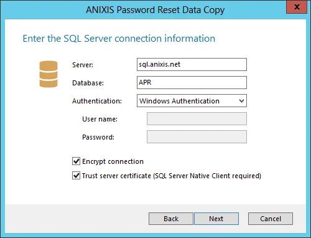Click the database cylinder icon
The height and width of the screenshot is (238, 311).
pos(49,74)
